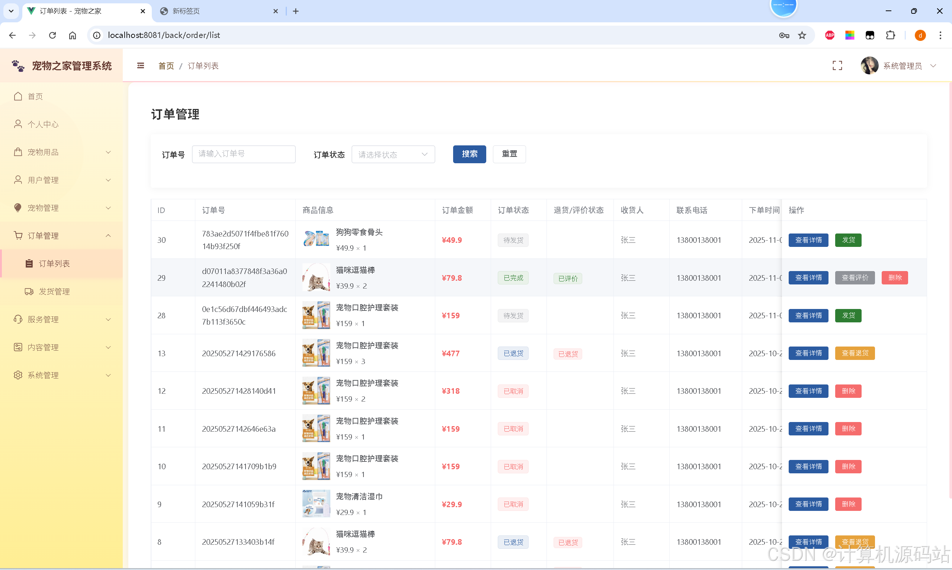Go back with the browser back arrow

click(12, 35)
